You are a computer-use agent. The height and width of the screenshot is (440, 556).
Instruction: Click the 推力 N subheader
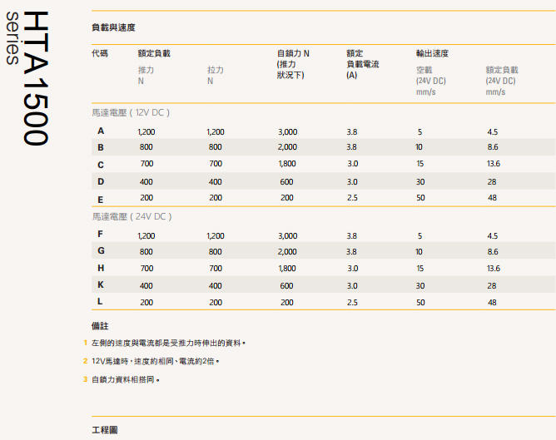point(146,76)
